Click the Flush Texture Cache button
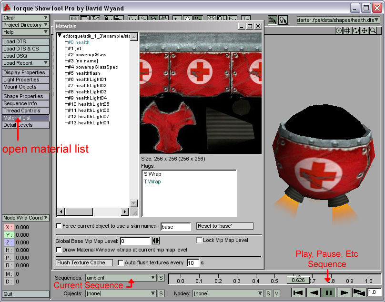This screenshot has height=302, width=385. tap(84, 262)
